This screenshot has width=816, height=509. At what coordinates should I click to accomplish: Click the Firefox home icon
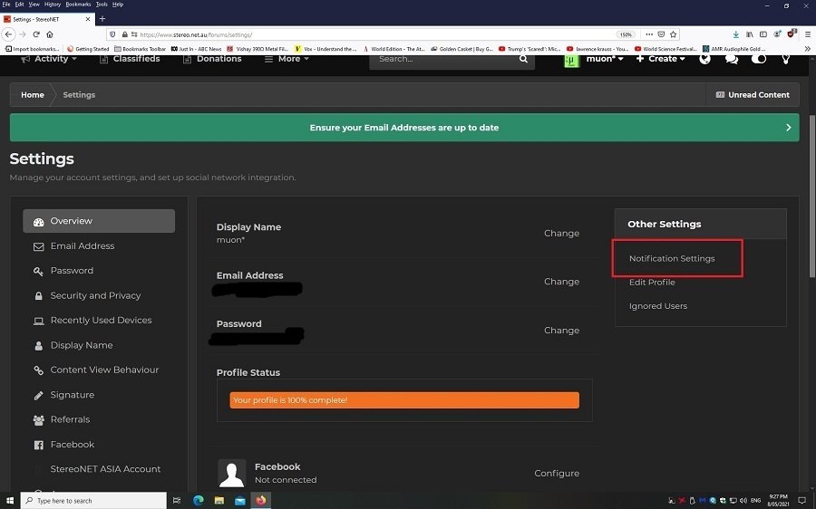click(49, 34)
